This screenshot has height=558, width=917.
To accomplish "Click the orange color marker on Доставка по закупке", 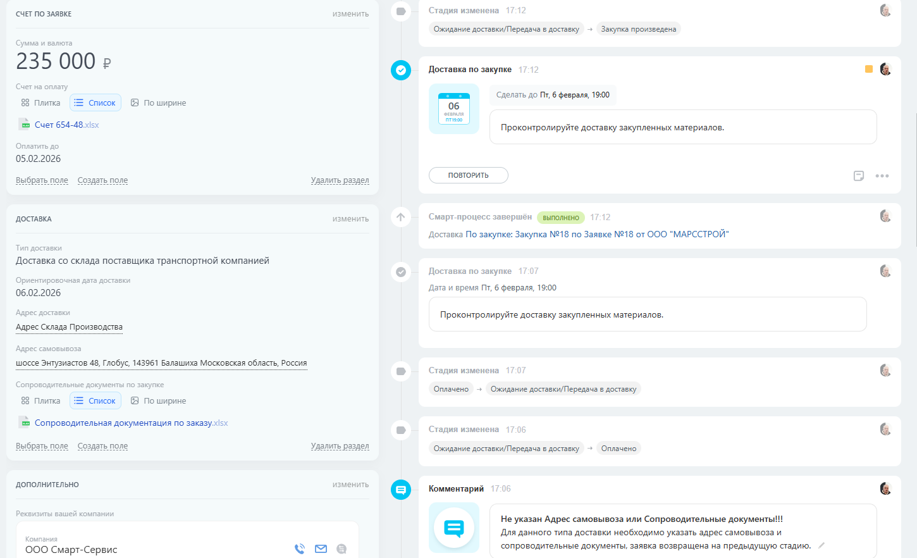I will 869,69.
